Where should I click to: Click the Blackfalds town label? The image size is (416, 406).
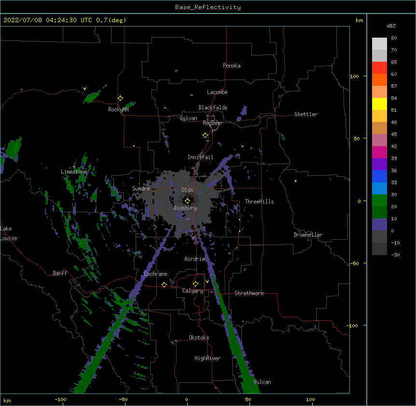[213, 108]
